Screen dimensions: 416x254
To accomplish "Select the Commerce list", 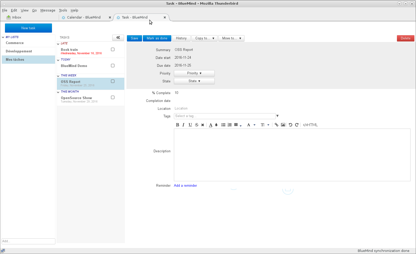I will (x=28, y=43).
